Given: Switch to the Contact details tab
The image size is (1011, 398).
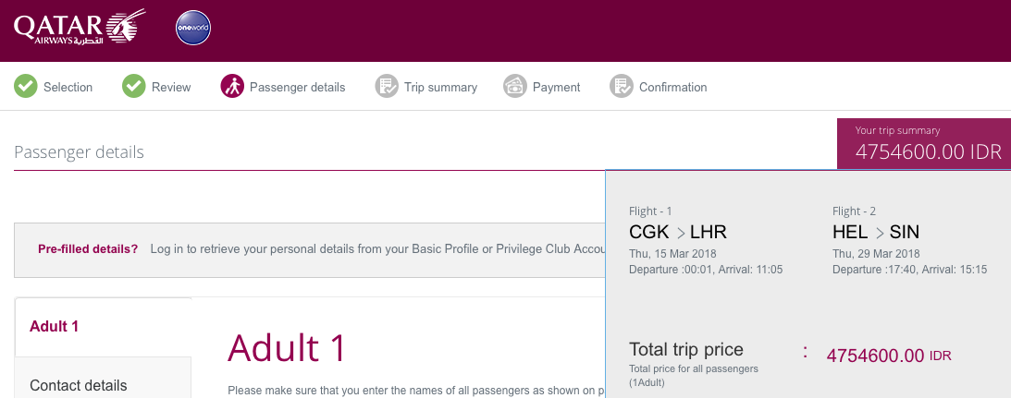Looking at the screenshot, I should pos(79,385).
